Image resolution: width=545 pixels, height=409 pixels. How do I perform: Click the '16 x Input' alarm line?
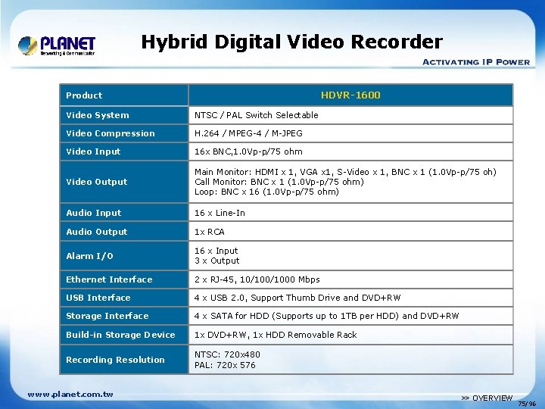click(216, 251)
